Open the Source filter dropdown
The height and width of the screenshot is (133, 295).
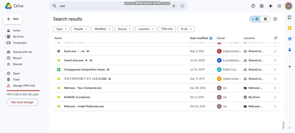pyautogui.click(x=124, y=29)
